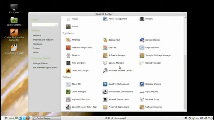Open Firewall Configuration

pos(79,48)
